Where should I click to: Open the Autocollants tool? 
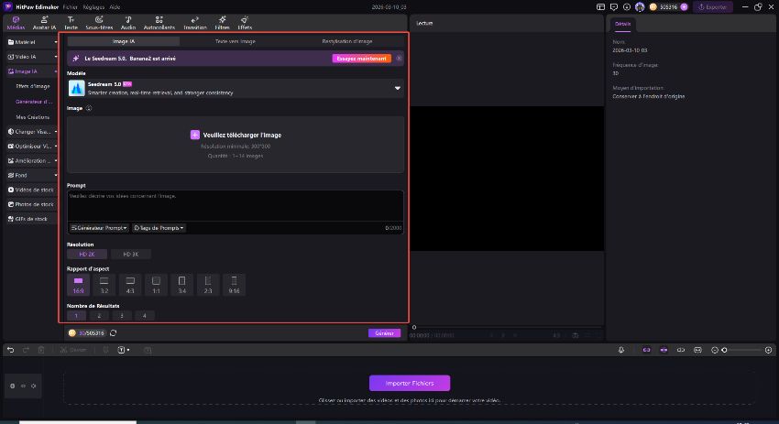pyautogui.click(x=159, y=23)
